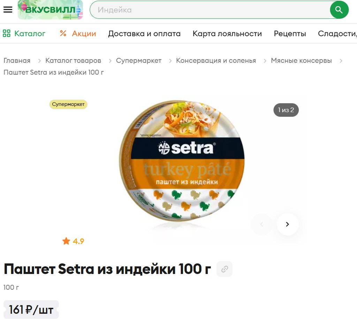The height and width of the screenshot is (319, 357).
Task: Show next product image with right arrow
Action: [x=287, y=224]
